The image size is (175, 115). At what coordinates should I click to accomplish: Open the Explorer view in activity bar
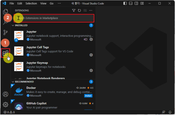point(5,11)
